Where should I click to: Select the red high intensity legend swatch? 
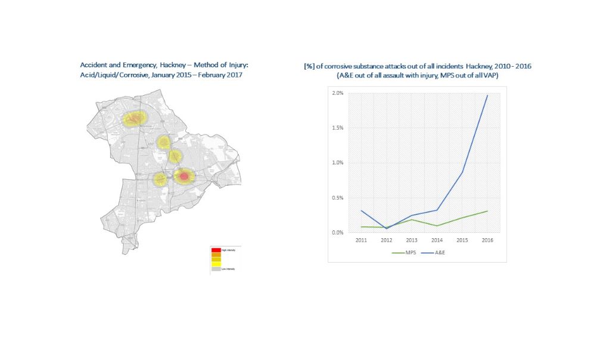click(216, 250)
